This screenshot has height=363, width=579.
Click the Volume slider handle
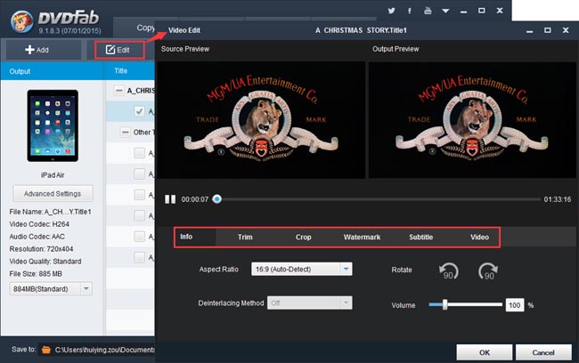[x=445, y=304]
